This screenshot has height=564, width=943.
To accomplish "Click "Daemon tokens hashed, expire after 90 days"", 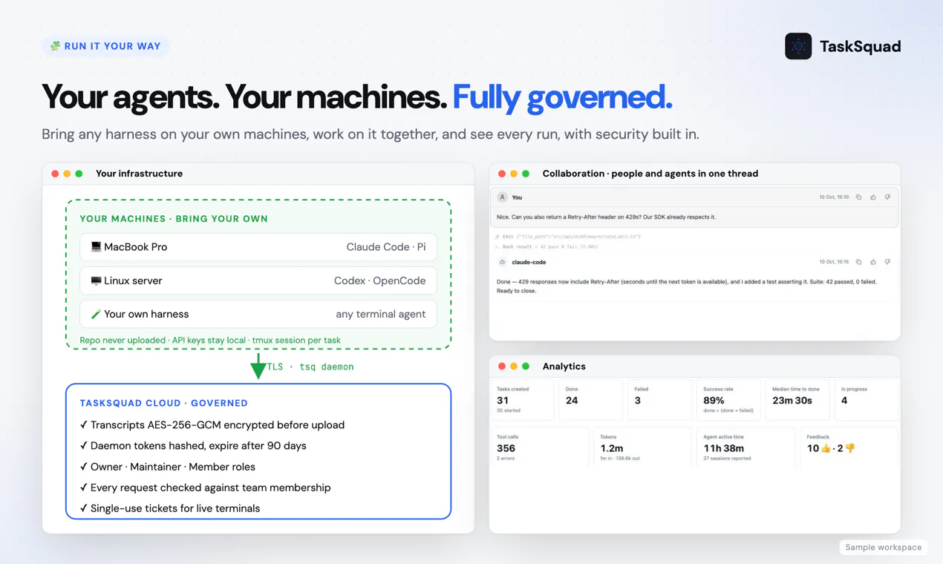I will [x=198, y=446].
